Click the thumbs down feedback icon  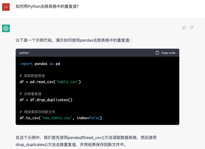click(192, 28)
